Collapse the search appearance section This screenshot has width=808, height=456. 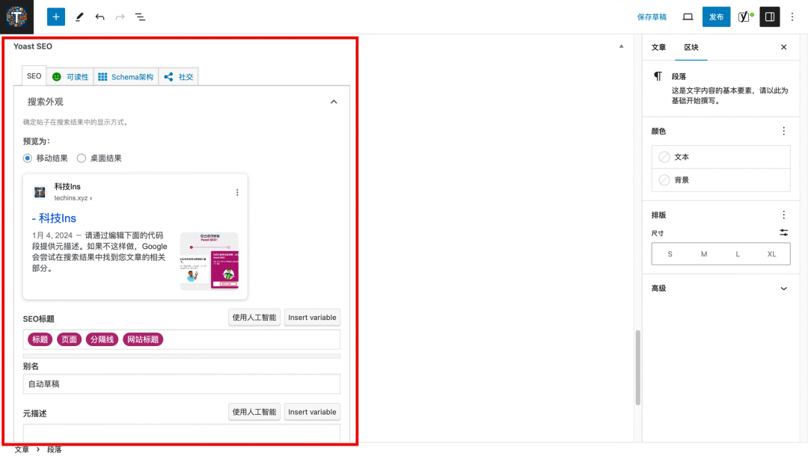tap(334, 102)
